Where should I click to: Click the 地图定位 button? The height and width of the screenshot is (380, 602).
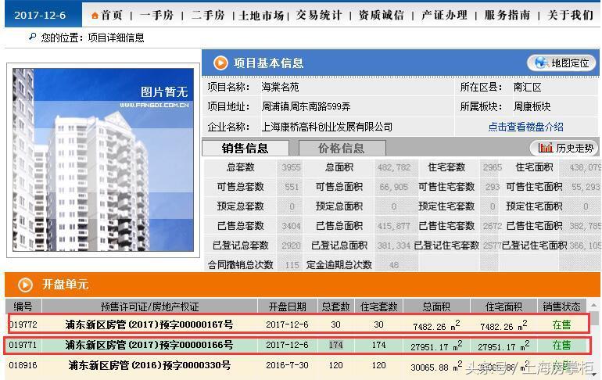point(561,63)
